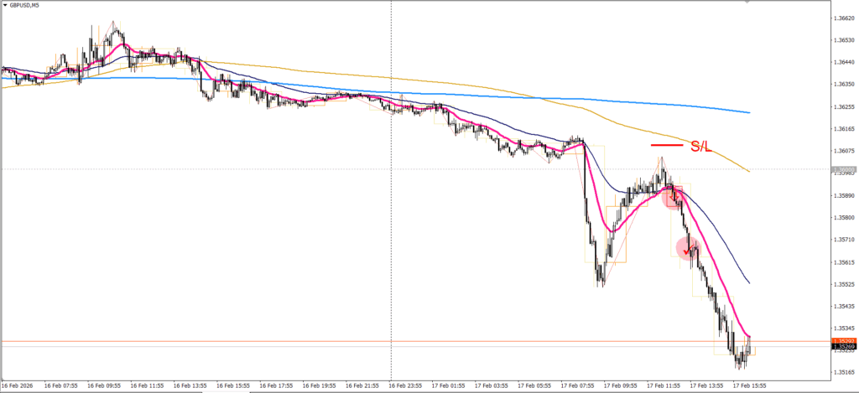
Task: Click the 1.36620 label on price scale
Action: (844, 18)
